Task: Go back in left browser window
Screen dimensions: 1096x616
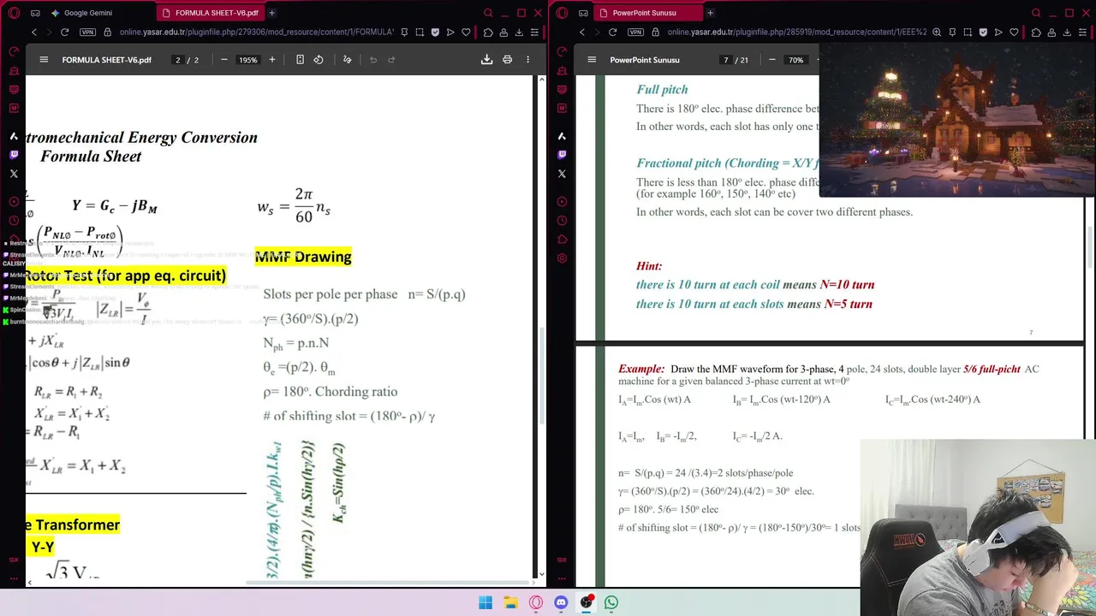Action: (33, 33)
